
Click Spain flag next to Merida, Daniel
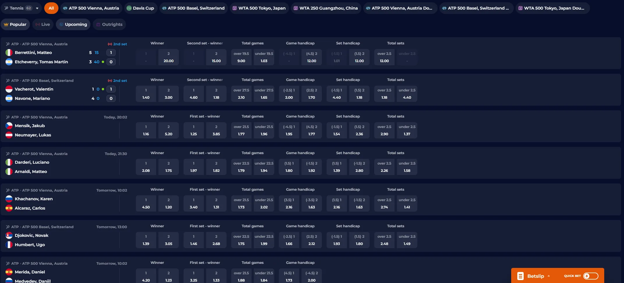tap(9, 272)
